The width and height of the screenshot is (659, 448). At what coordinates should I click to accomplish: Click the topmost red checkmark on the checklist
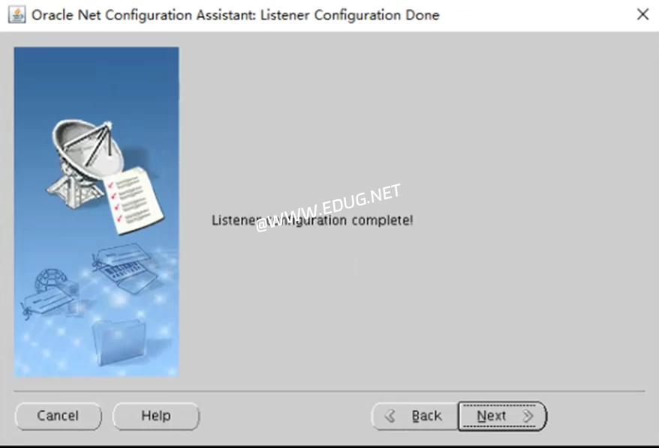(111, 184)
